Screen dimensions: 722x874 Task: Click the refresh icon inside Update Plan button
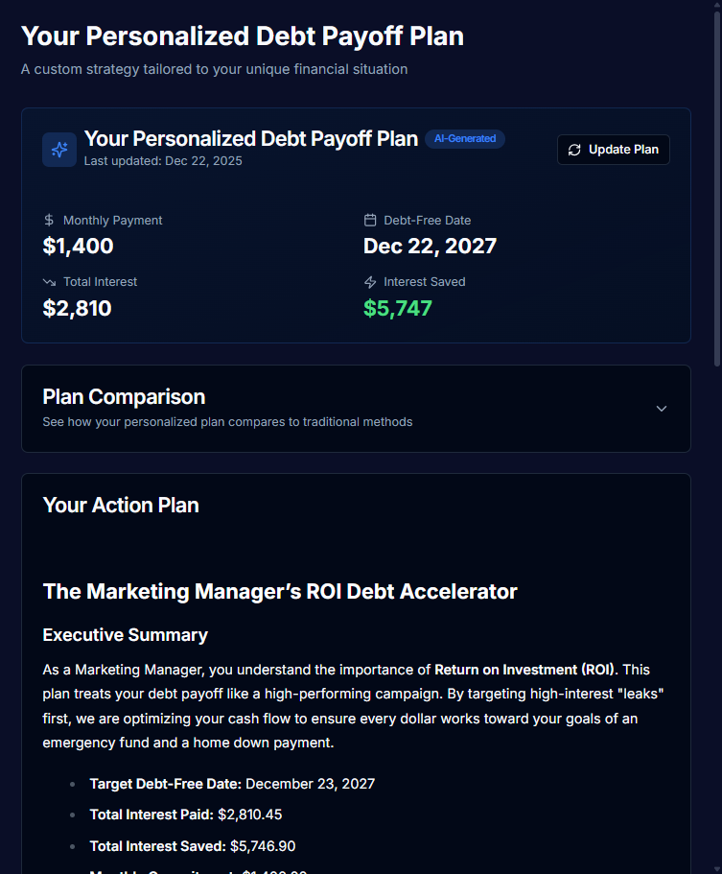pyautogui.click(x=574, y=150)
